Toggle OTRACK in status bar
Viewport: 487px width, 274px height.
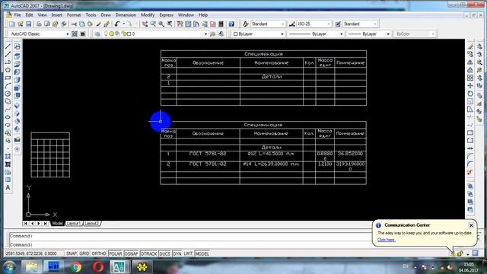pos(149,253)
